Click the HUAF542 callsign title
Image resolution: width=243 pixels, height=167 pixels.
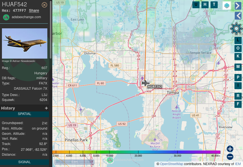pos(14,4)
